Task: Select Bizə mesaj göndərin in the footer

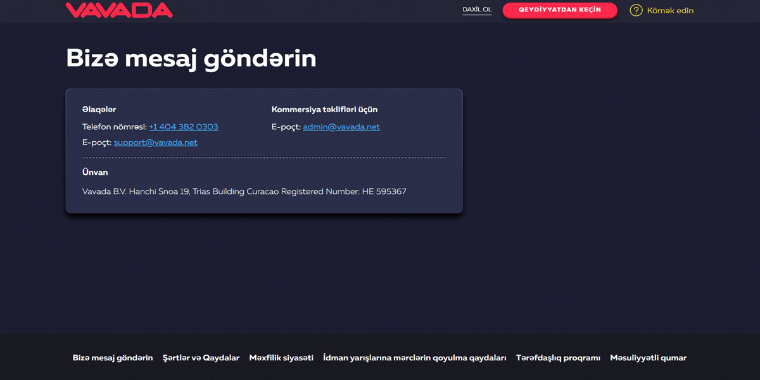Action: click(x=112, y=357)
